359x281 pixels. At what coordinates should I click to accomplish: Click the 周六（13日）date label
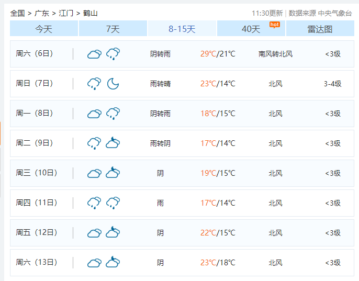coord(37,262)
